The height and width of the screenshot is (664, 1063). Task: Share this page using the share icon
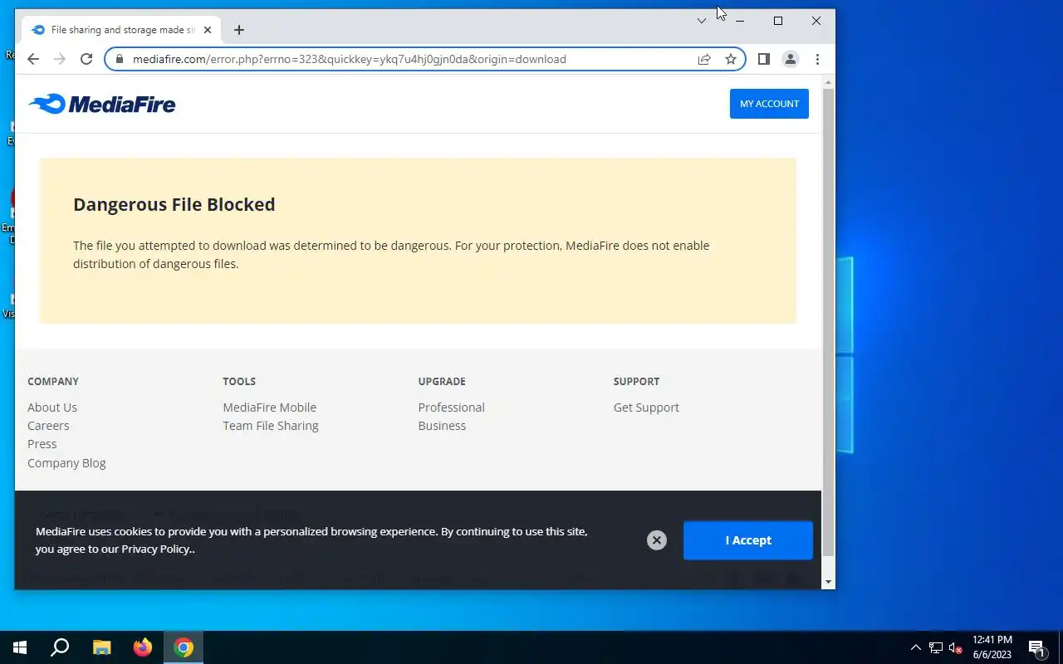(x=704, y=59)
